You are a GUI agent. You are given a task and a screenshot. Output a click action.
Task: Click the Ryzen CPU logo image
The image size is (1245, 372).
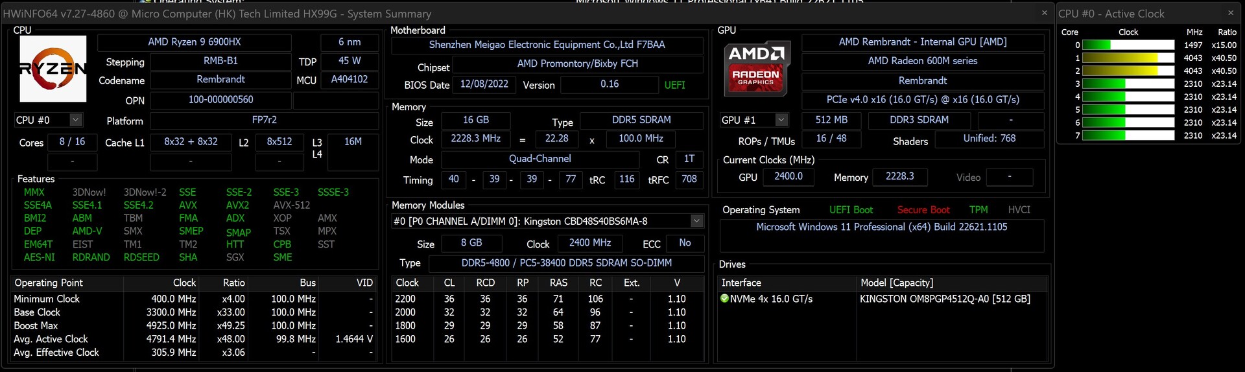pyautogui.click(x=53, y=69)
